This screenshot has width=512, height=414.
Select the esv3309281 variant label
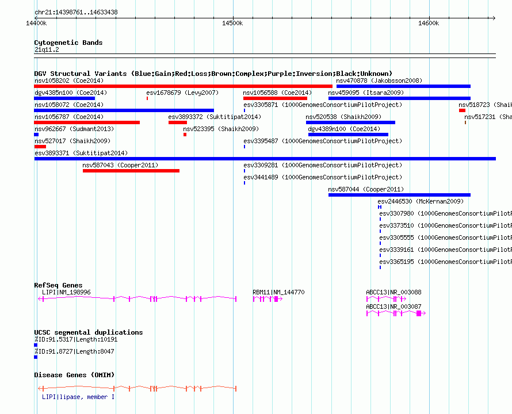(323, 165)
